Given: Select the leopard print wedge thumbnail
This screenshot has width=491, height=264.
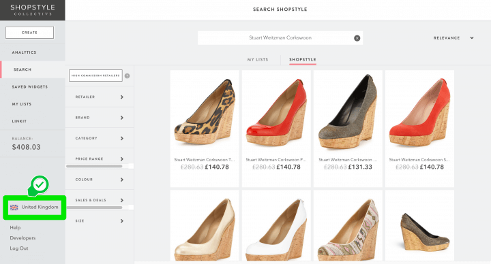Looking at the screenshot, I should [205, 112].
